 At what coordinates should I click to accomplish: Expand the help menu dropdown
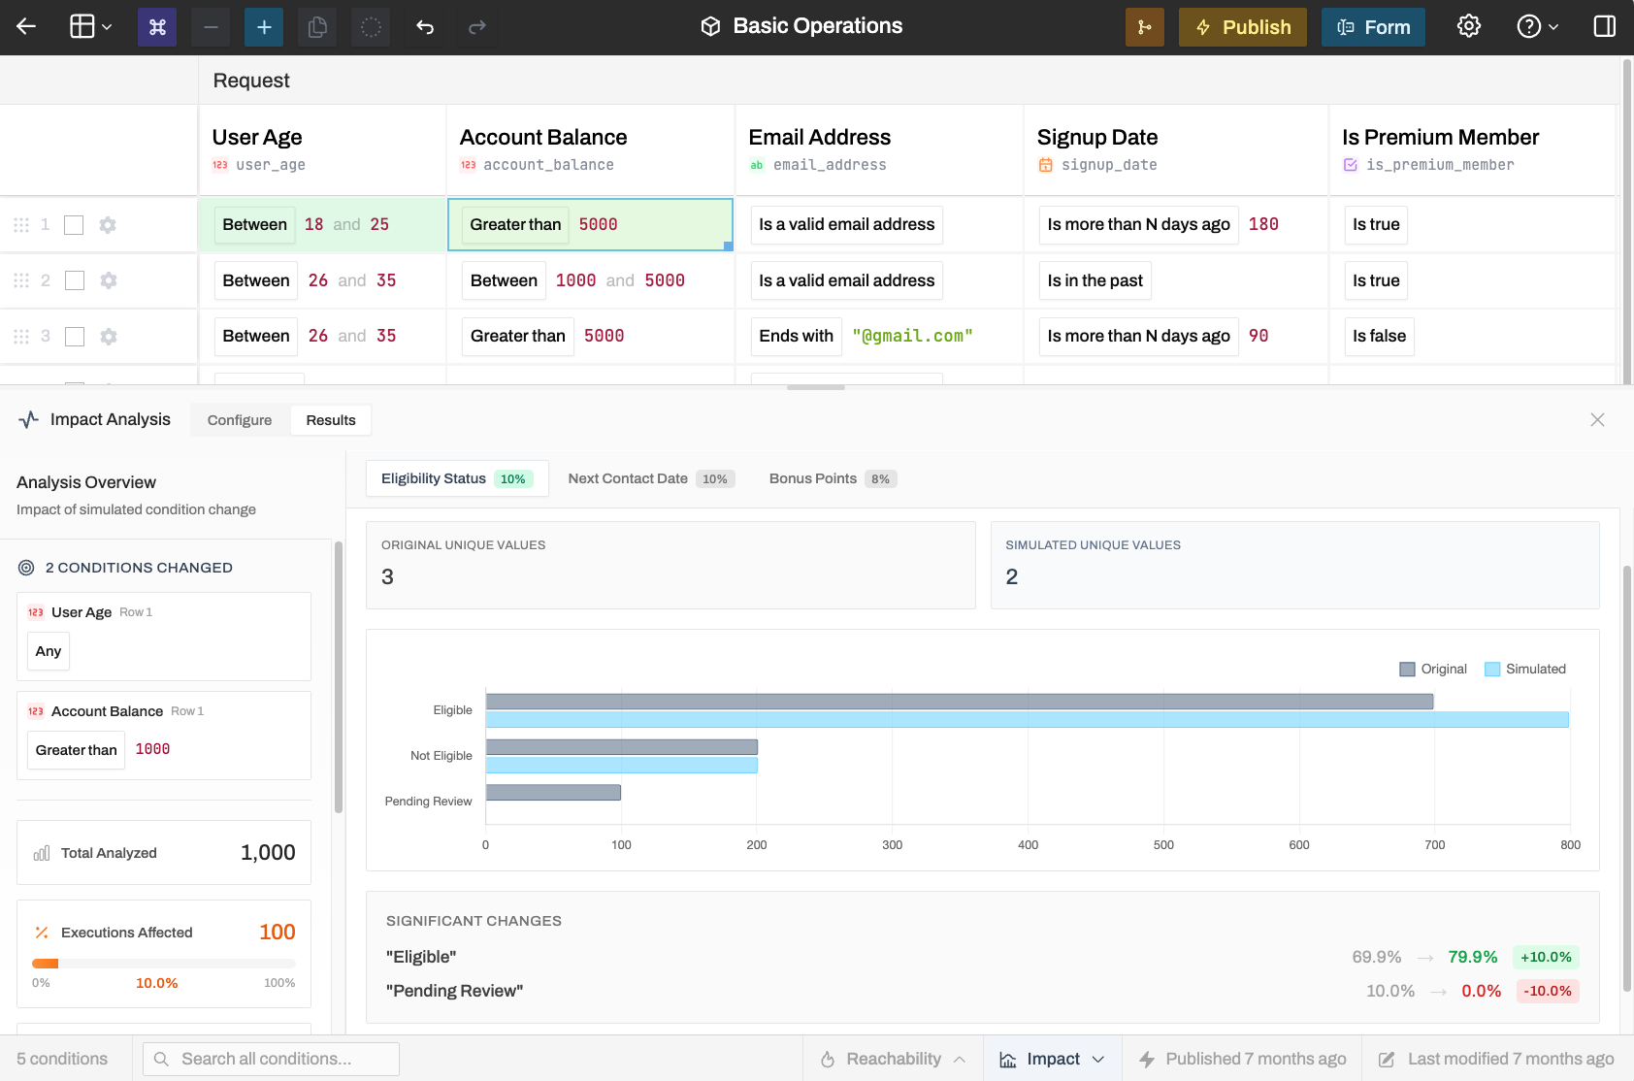coord(1538,26)
